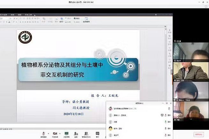This screenshot has height=139, width=209.
Task: Open the share screen option
Action: (x=66, y=133)
